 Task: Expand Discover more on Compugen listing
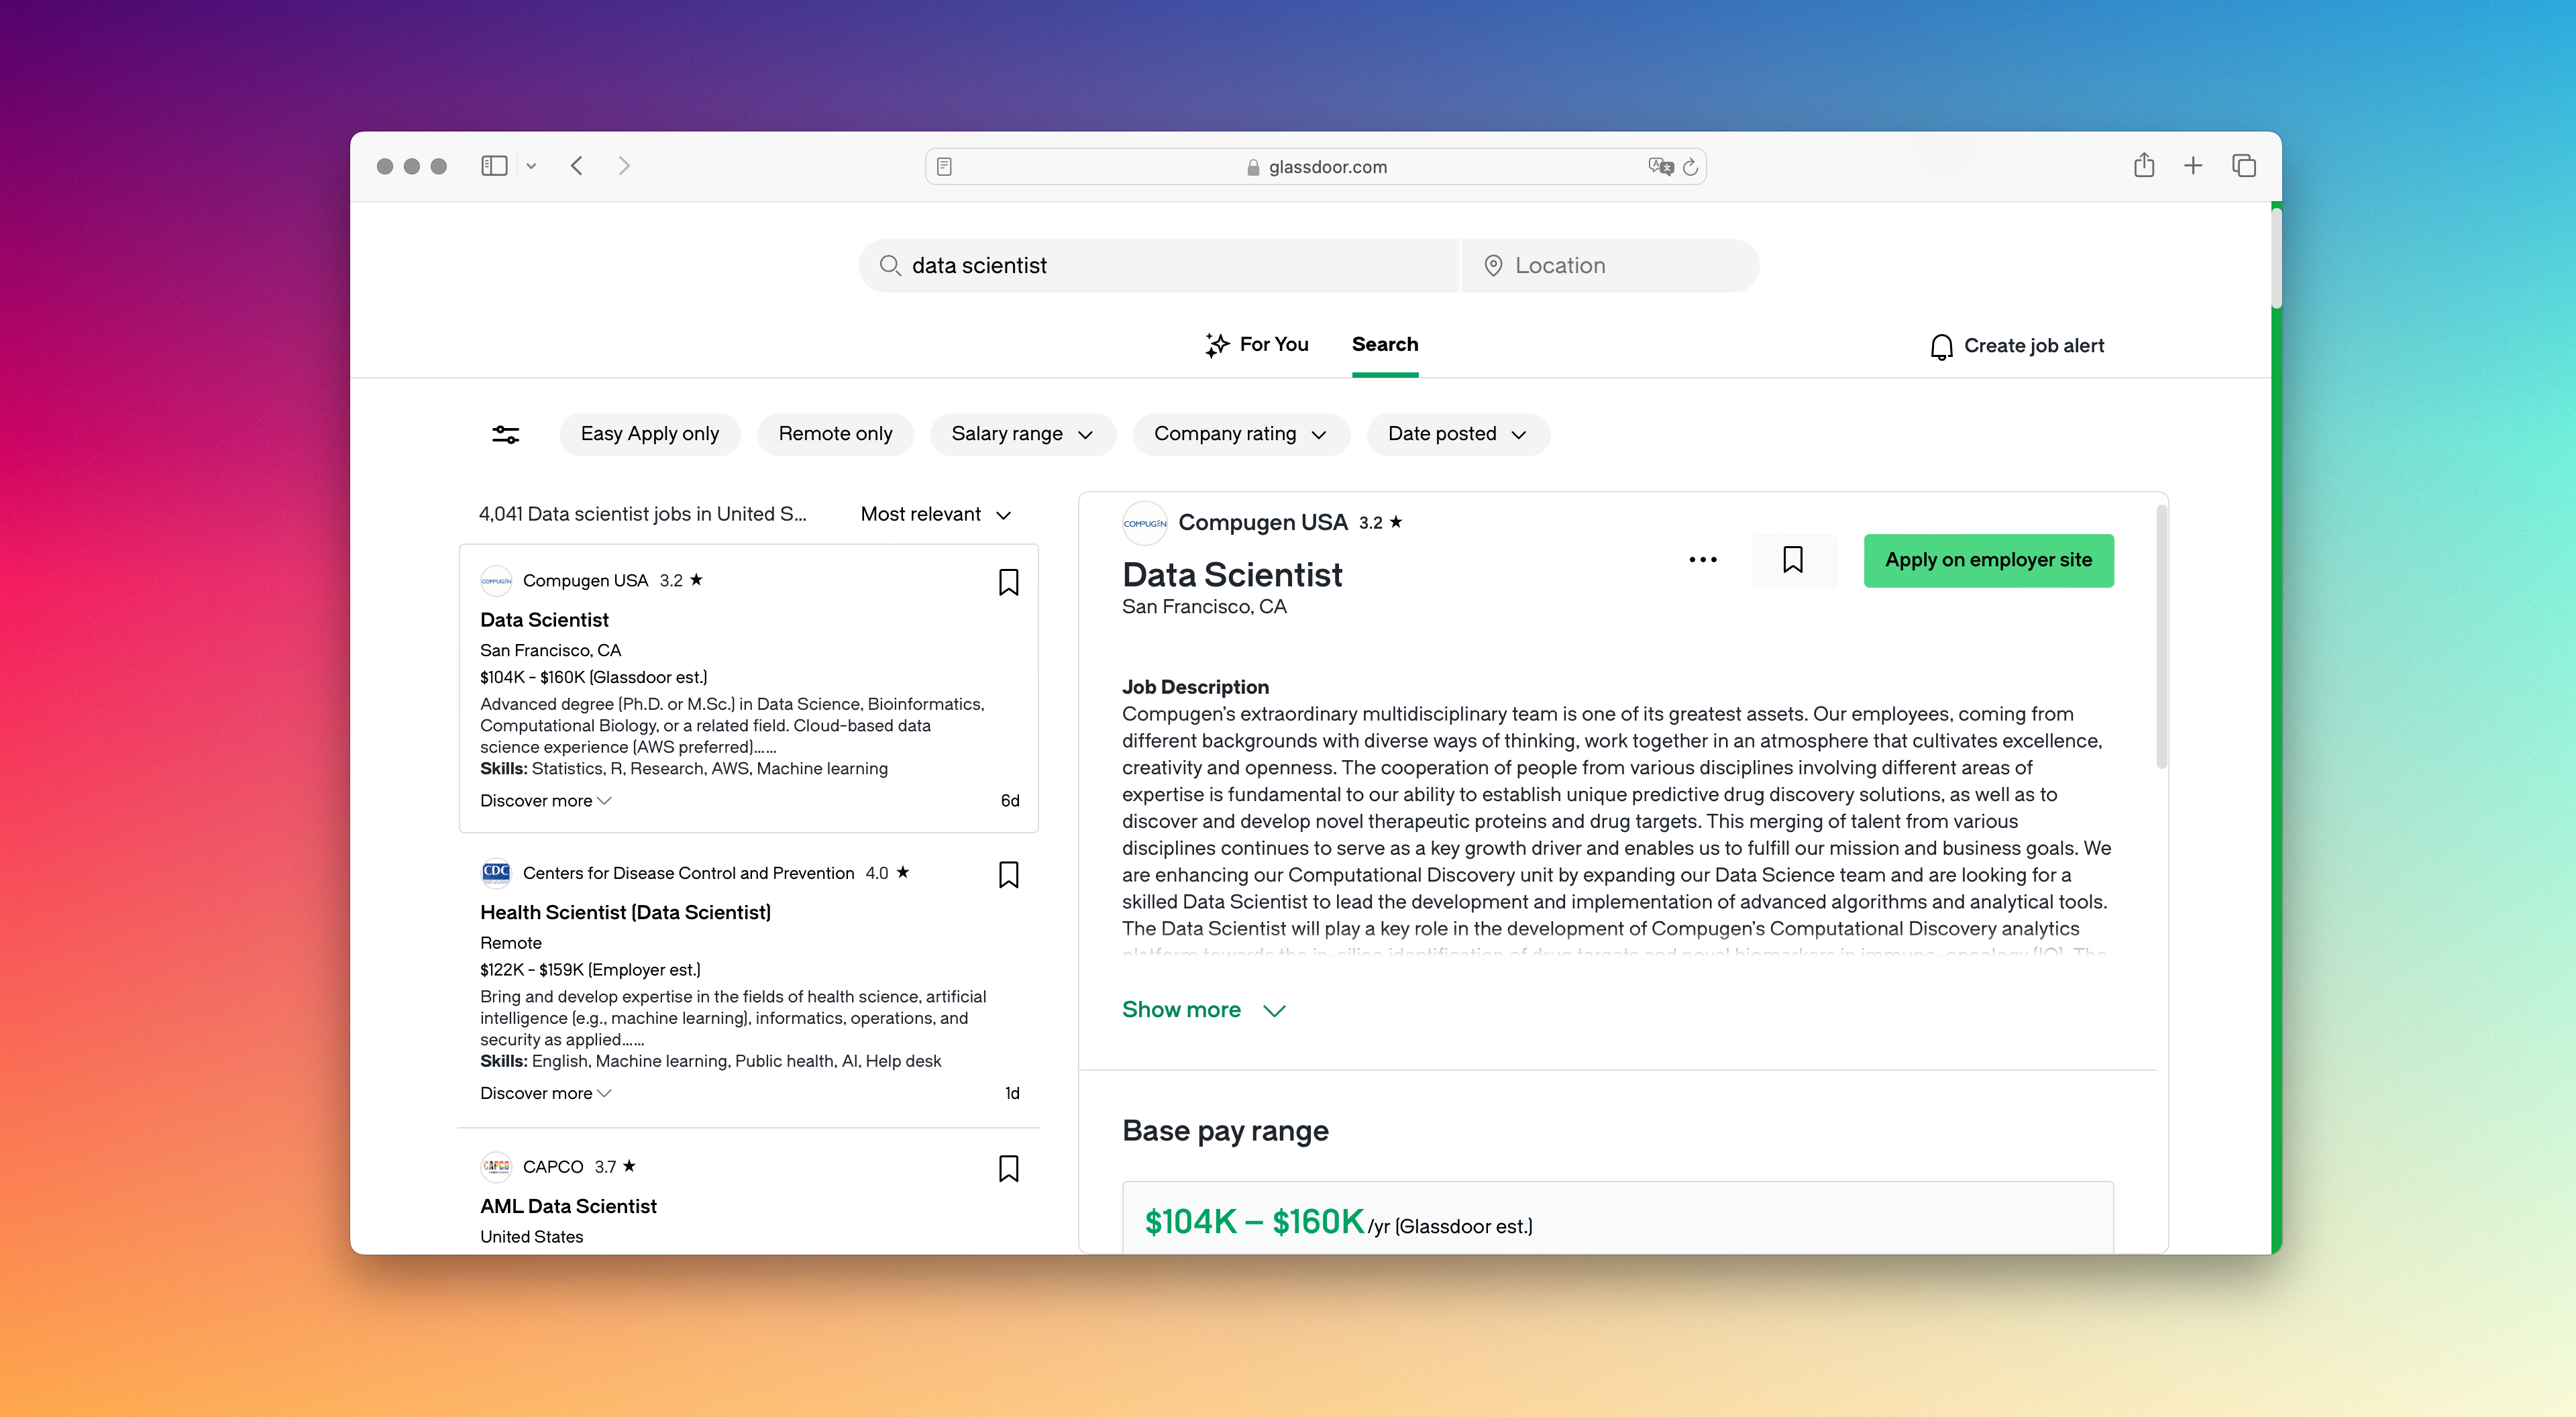click(546, 801)
